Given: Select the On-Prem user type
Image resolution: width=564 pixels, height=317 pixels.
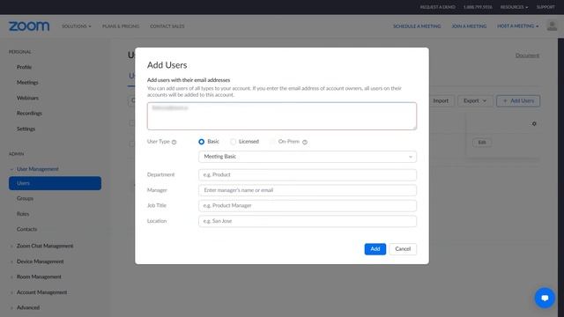Looking at the screenshot, I should click(x=273, y=142).
